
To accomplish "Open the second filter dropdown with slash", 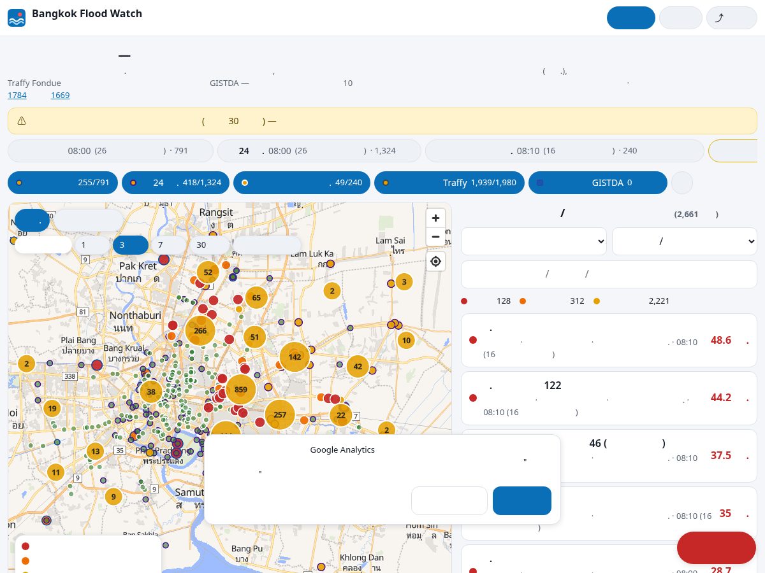I will [685, 241].
